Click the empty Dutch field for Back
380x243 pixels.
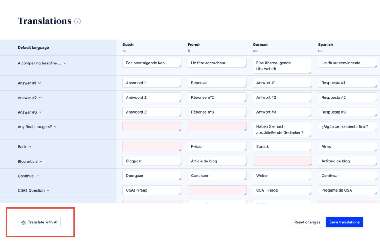[x=152, y=146]
